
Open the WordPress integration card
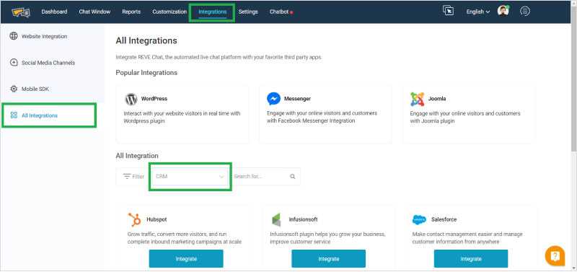tap(182, 114)
